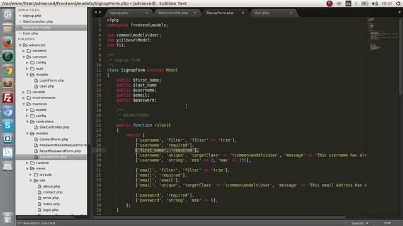The image size is (403, 226).
Task: Expand the console folder
Action: click(x=24, y=92)
